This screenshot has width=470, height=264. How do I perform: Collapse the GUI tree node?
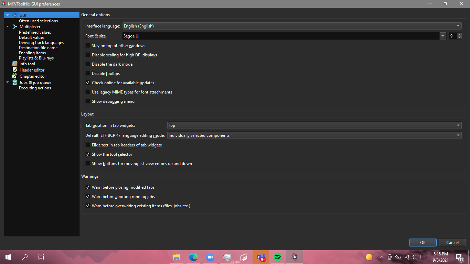point(8,15)
